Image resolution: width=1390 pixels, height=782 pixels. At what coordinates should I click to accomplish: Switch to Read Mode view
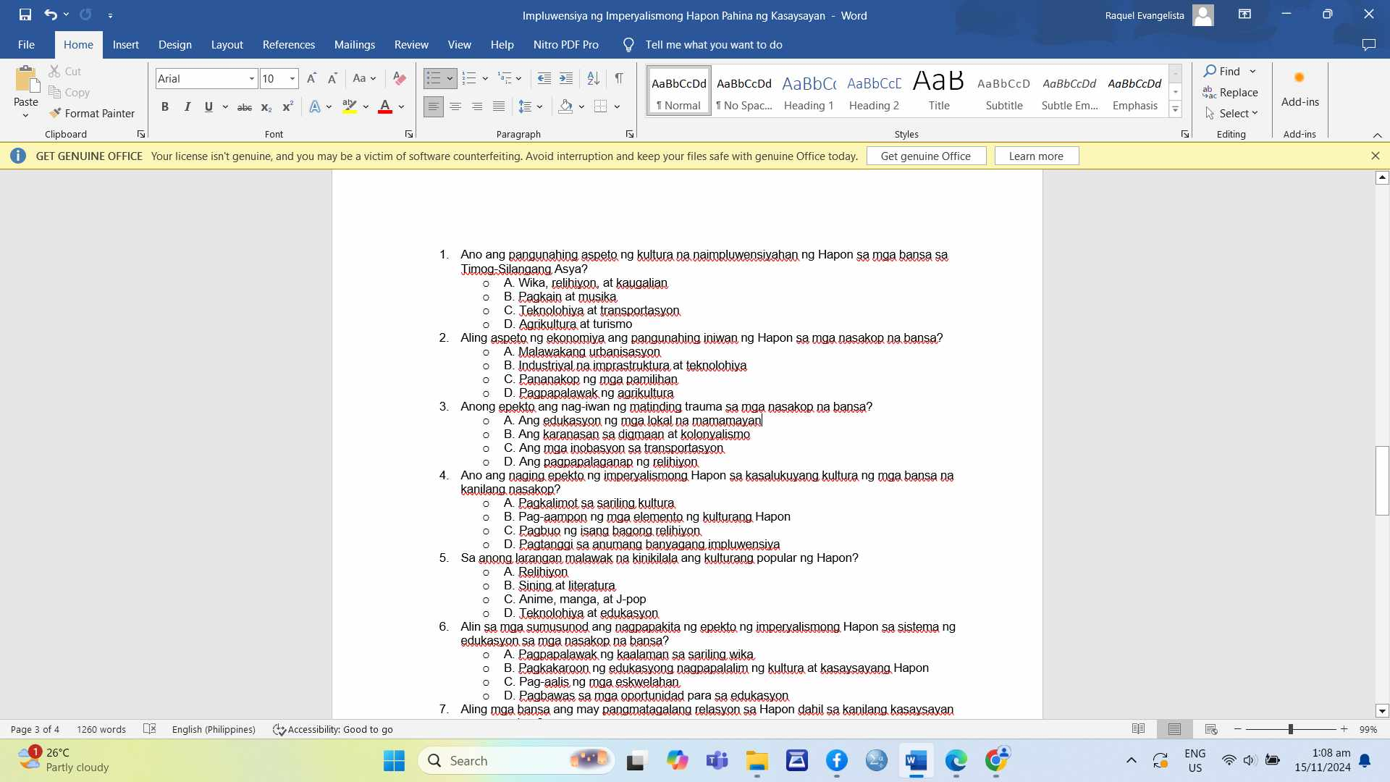(x=1138, y=729)
